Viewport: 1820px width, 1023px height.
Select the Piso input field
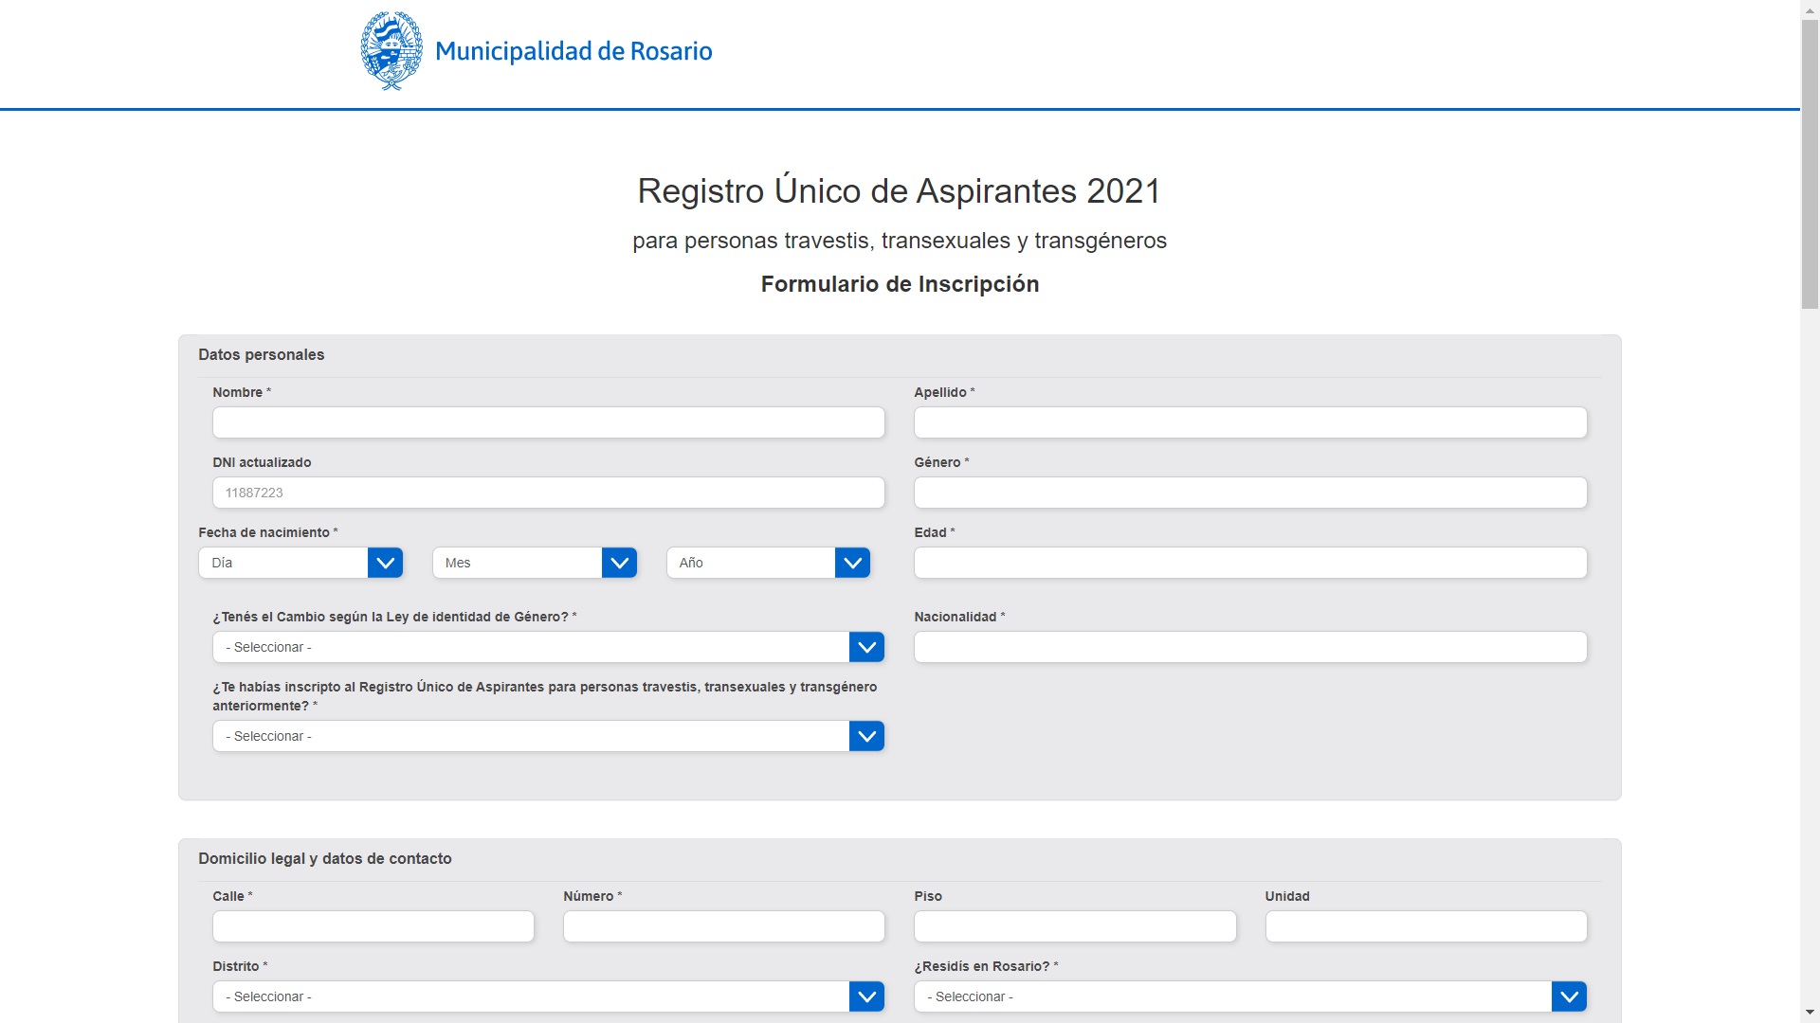[x=1074, y=926]
